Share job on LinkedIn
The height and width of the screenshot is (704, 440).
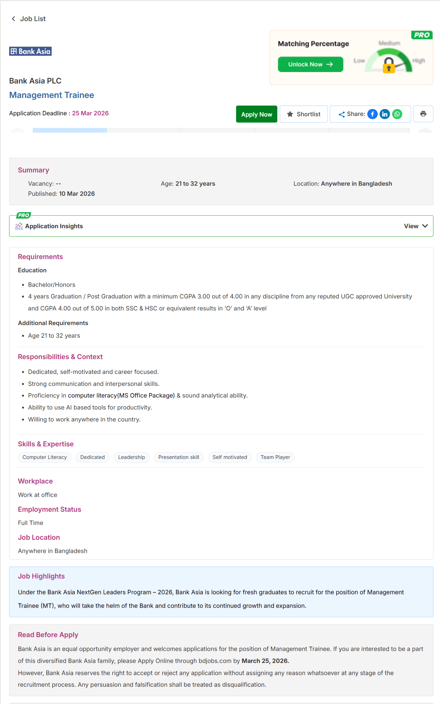click(385, 114)
